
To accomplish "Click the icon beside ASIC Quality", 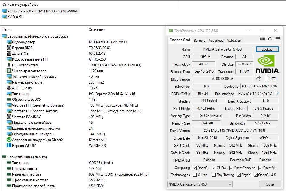I will pyautogui.click(x=9, y=88).
